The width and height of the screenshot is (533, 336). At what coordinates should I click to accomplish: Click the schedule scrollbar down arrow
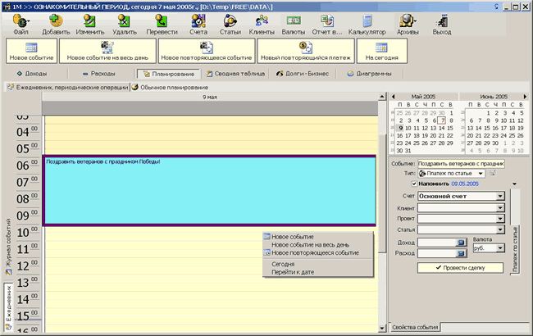[382, 328]
